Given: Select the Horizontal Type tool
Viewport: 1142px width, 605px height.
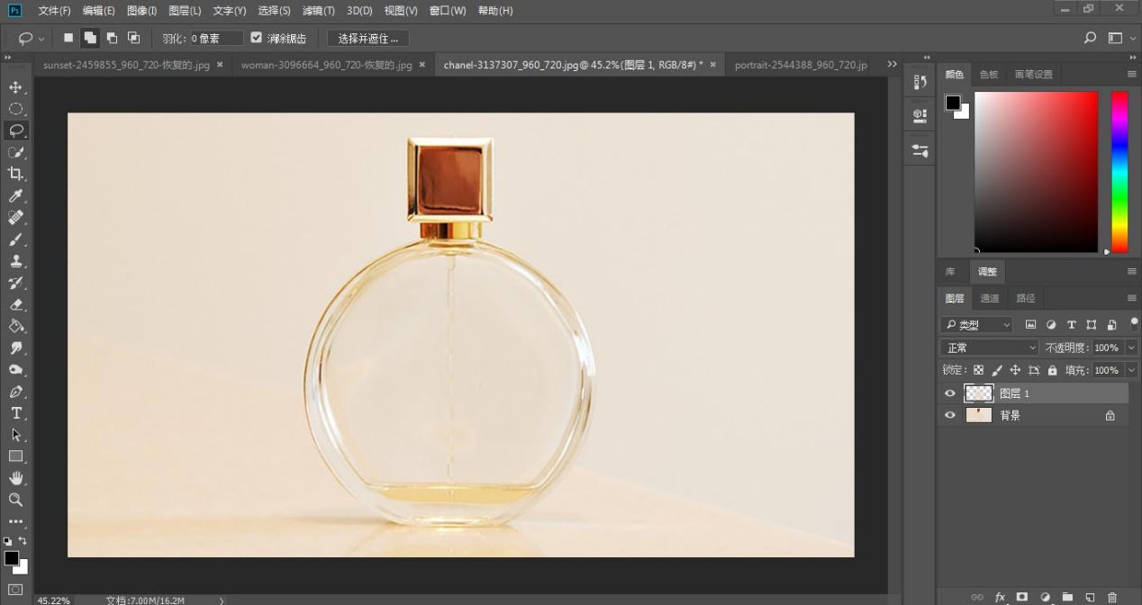Looking at the screenshot, I should [15, 413].
